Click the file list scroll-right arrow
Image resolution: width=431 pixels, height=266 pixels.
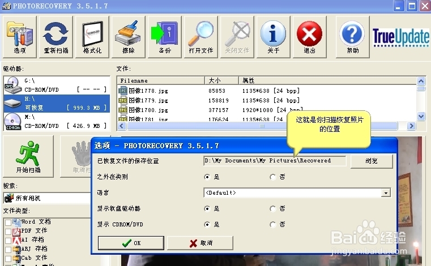click(411, 126)
